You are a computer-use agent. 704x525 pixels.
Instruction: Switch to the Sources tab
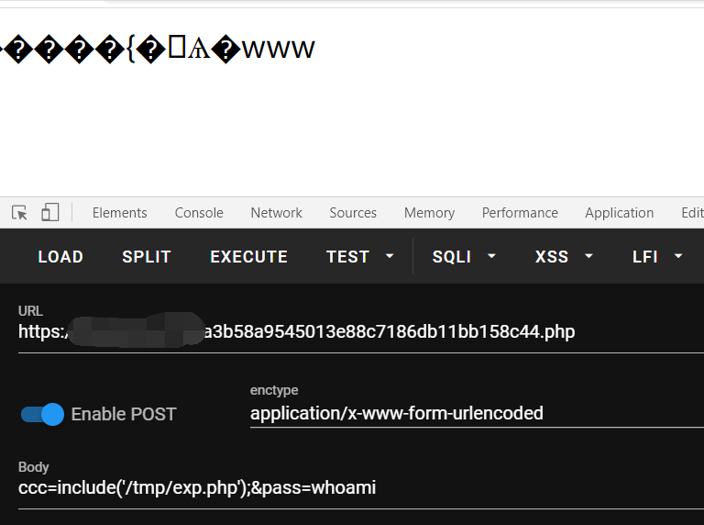353,213
